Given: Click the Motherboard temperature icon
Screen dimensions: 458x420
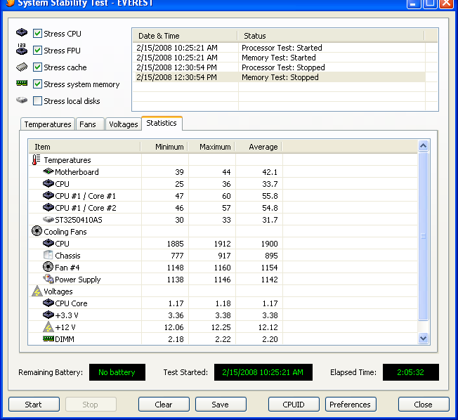Looking at the screenshot, I should point(48,171).
